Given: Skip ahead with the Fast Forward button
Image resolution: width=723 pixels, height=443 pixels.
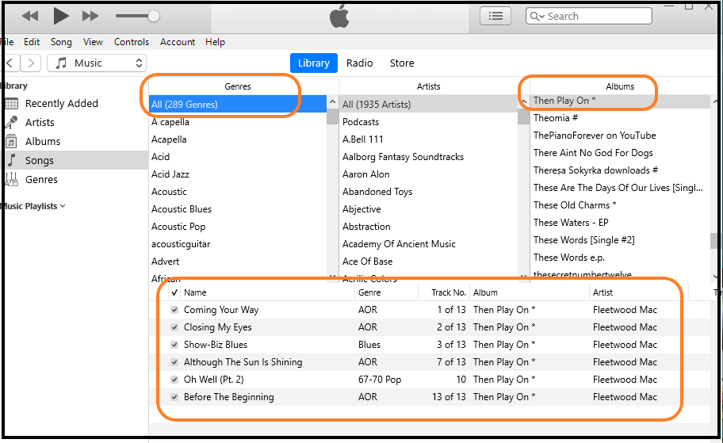Looking at the screenshot, I should coord(90,16).
